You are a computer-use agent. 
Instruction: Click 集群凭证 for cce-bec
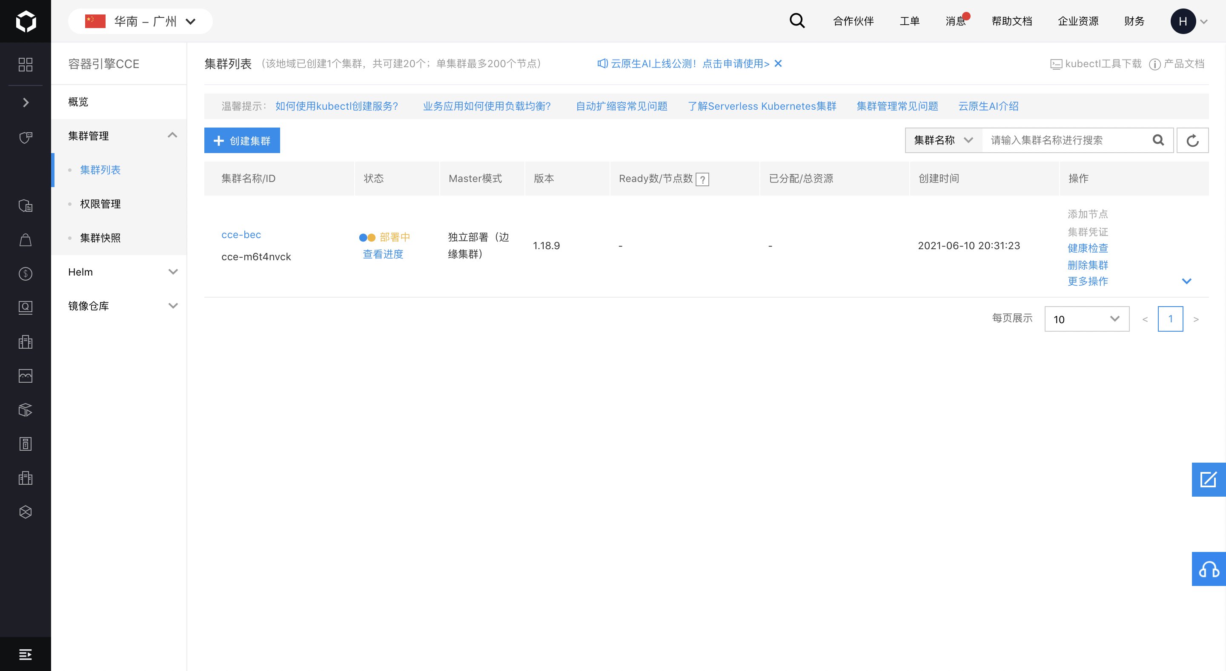point(1088,232)
